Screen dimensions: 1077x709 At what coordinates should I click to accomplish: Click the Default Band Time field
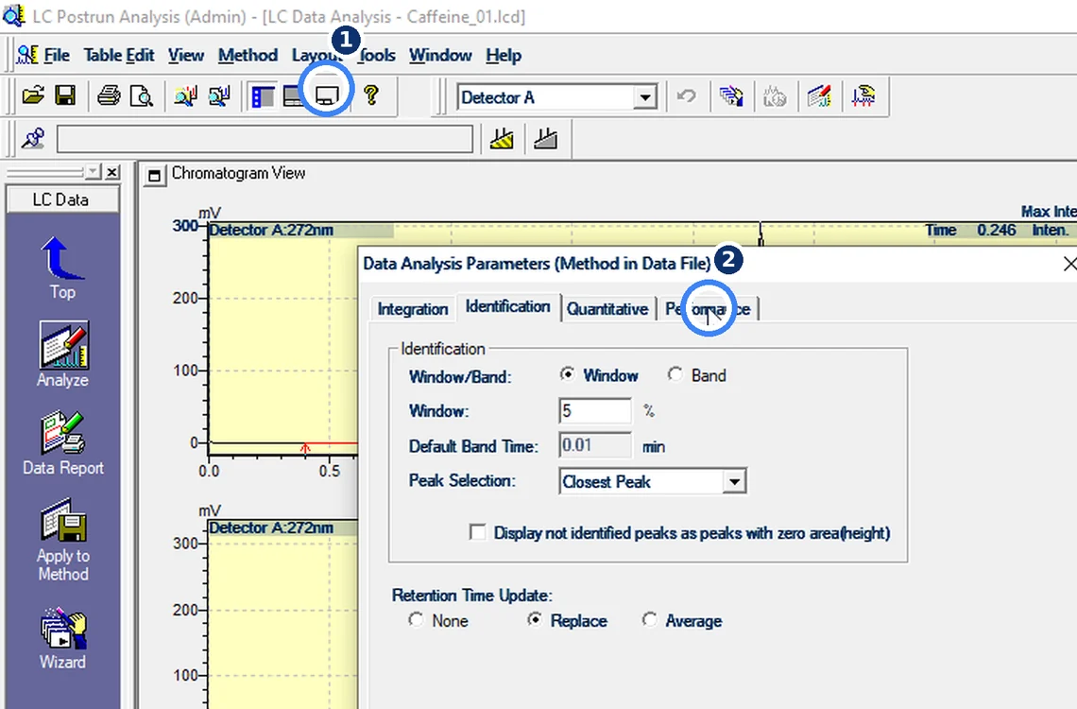pos(595,445)
